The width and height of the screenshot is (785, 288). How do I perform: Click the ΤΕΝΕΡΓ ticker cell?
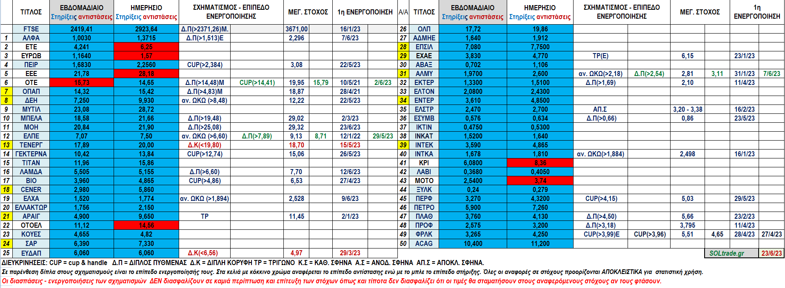coord(31,145)
